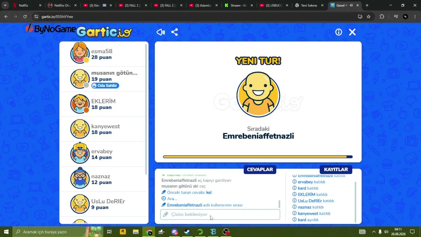Click the clock icon next to 'Ara...'

coord(163,198)
